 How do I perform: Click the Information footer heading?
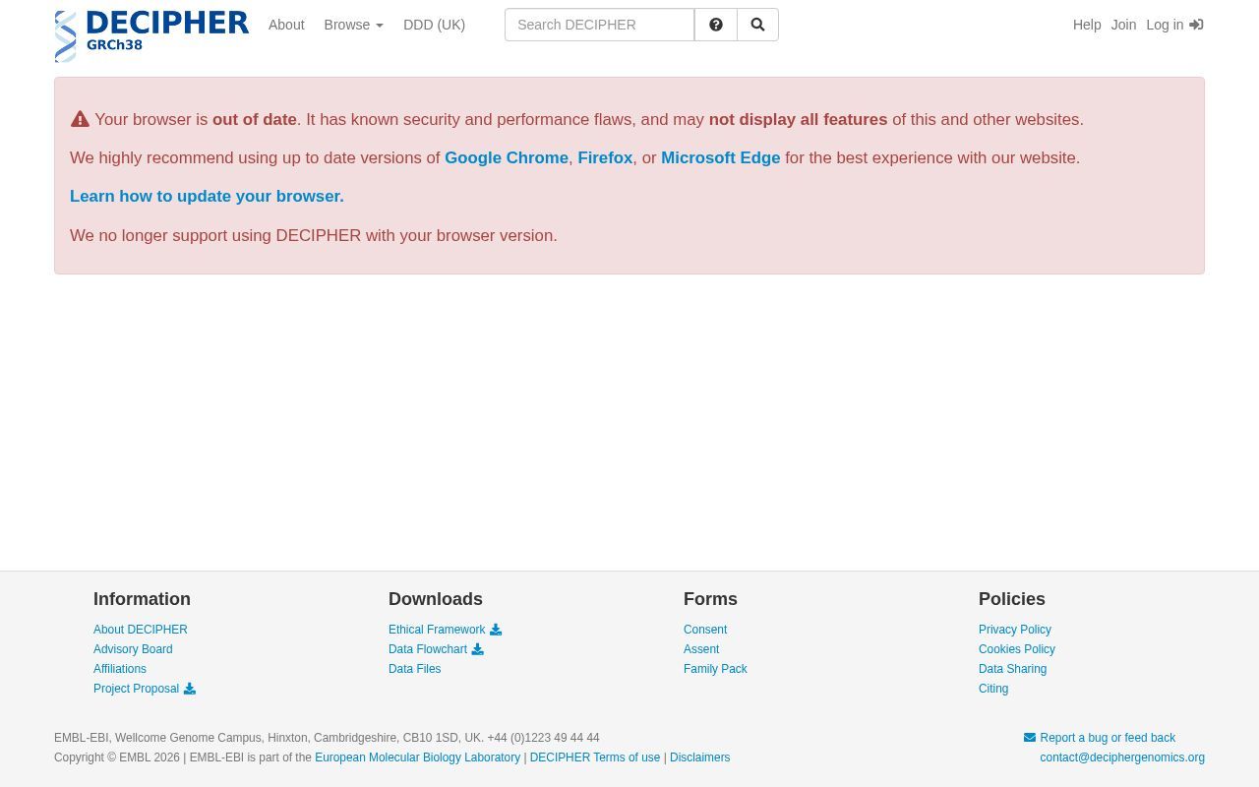pyautogui.click(x=142, y=599)
